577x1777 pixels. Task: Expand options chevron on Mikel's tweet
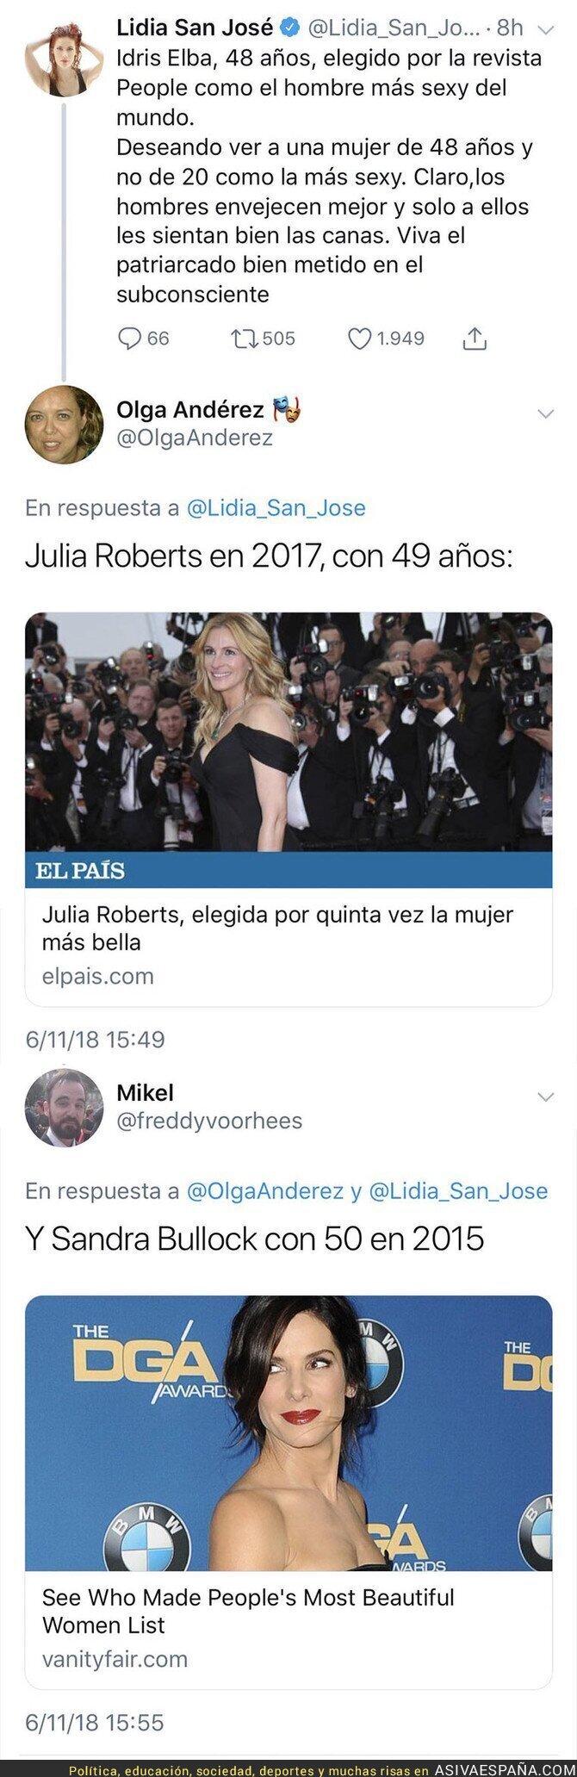(x=545, y=1097)
